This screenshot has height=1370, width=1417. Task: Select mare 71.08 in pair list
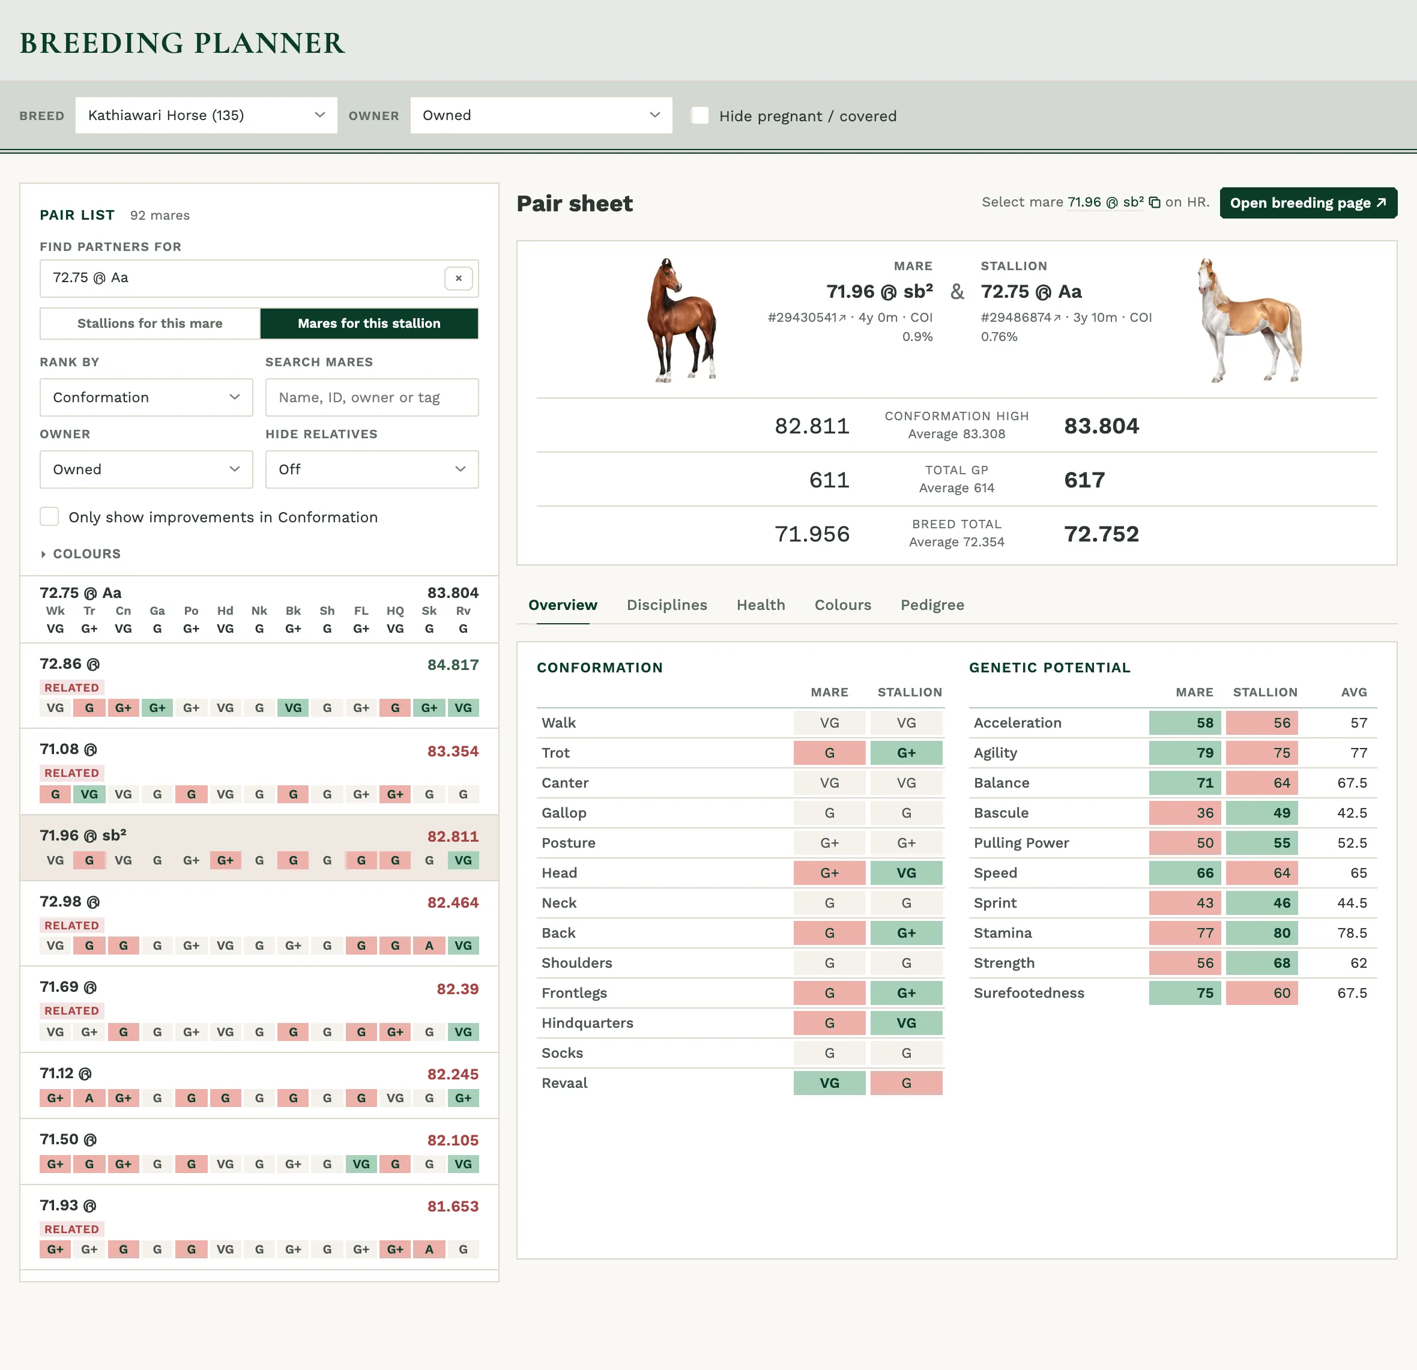[259, 771]
